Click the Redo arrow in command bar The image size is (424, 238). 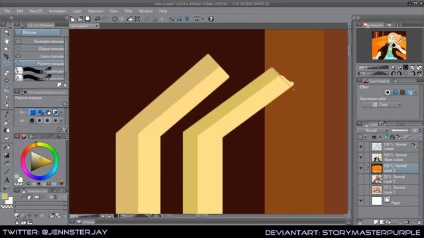[x=105, y=19]
